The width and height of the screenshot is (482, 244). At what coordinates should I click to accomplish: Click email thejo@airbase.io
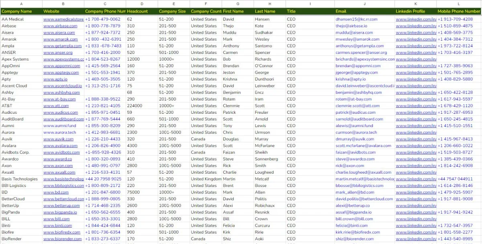(351, 26)
